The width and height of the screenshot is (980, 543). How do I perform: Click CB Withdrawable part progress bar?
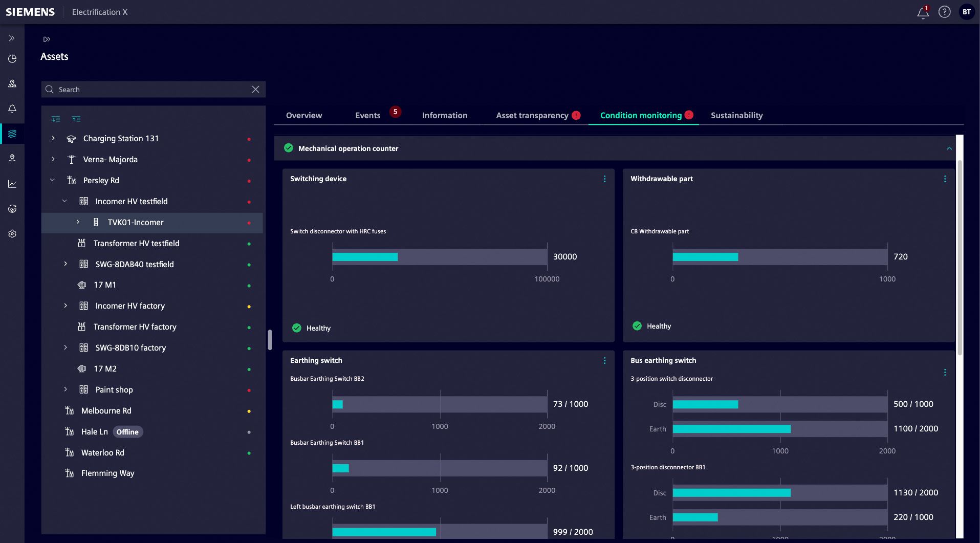(780, 257)
